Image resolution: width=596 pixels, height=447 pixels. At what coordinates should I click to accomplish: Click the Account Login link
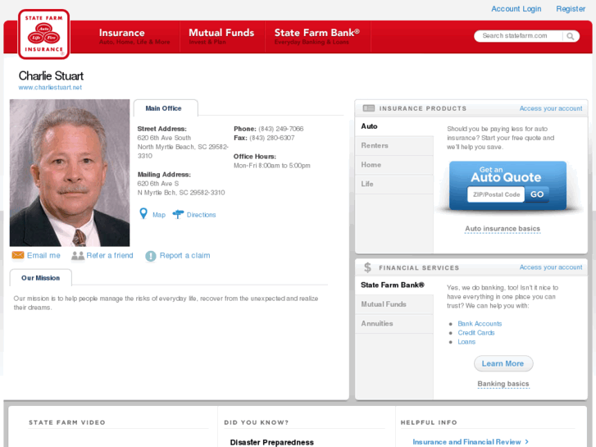point(516,9)
